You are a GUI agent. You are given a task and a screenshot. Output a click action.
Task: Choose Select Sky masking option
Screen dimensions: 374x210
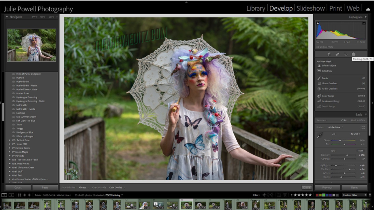pos(327,70)
